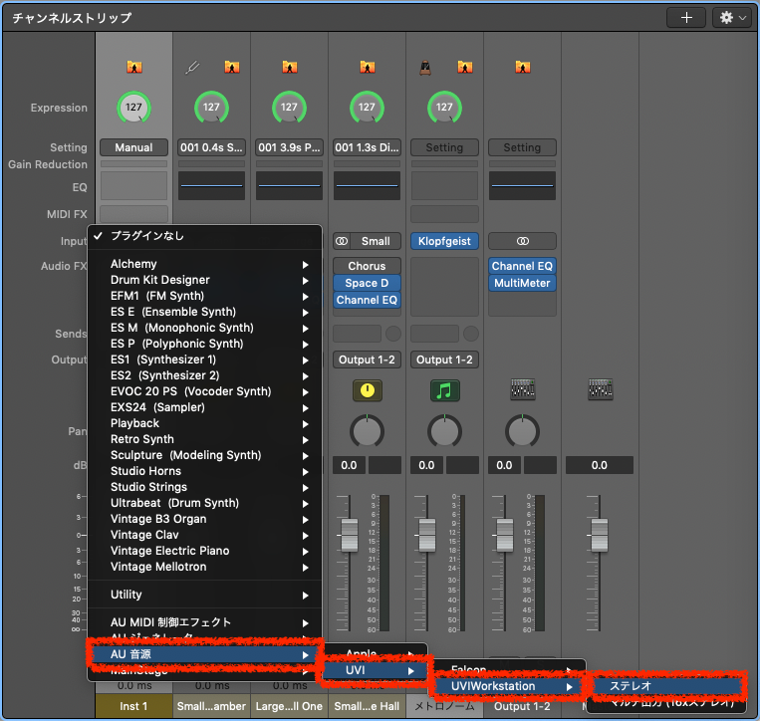Toggle the MultiMeter plugin
The height and width of the screenshot is (721, 760).
(522, 283)
